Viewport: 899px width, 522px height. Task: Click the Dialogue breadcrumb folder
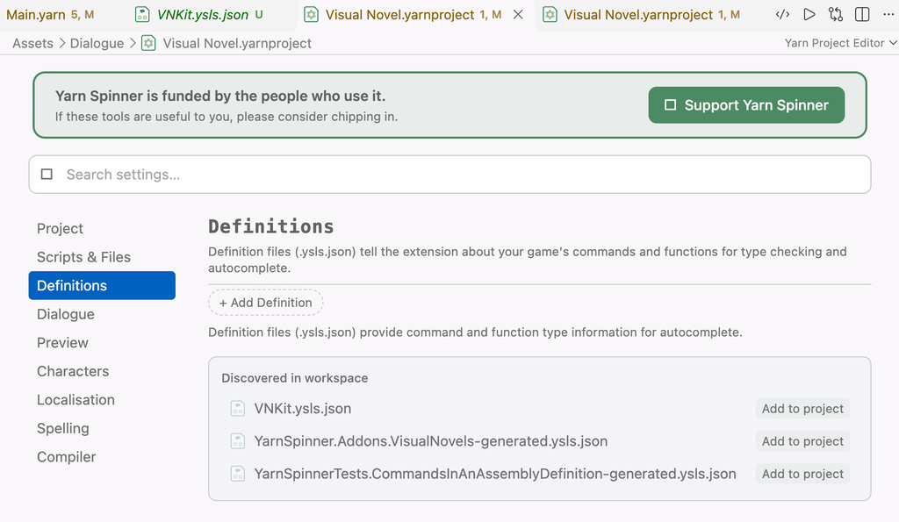[97, 43]
